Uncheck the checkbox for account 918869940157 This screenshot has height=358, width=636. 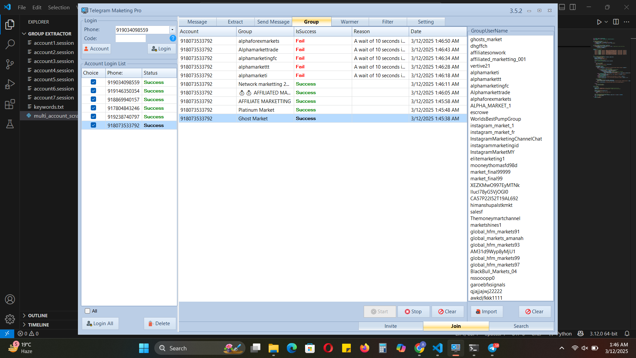pyautogui.click(x=93, y=99)
